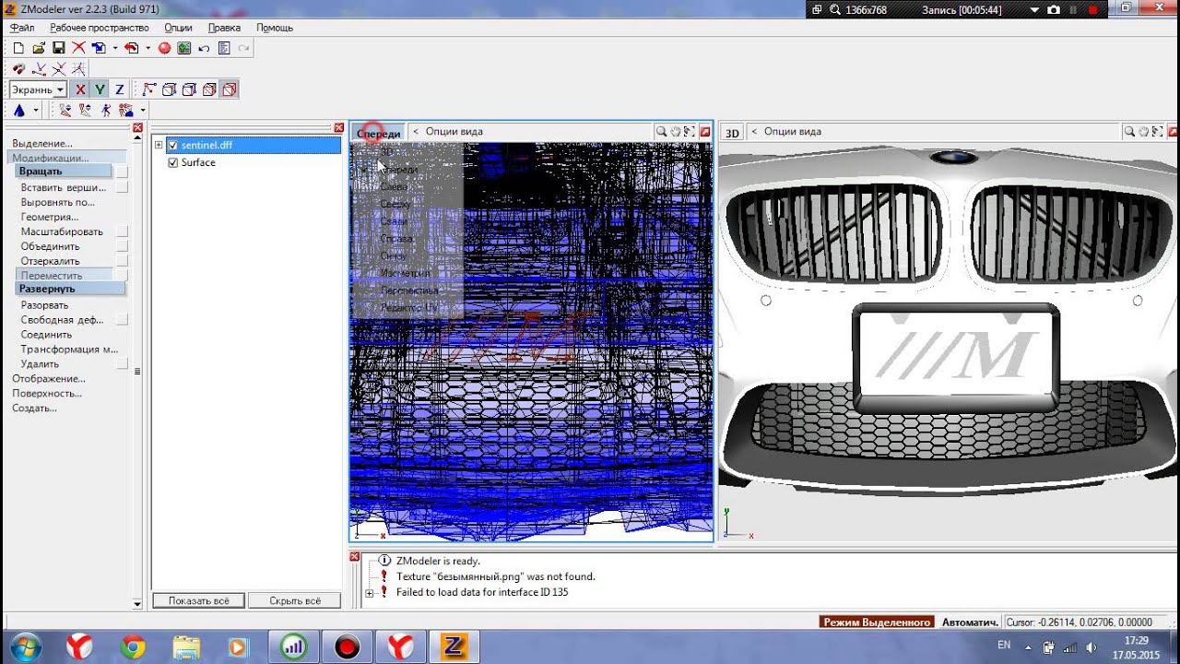Viewport: 1180px width, 664px height.
Task: Toggle the Режим Выделенного status button
Action: point(877,622)
